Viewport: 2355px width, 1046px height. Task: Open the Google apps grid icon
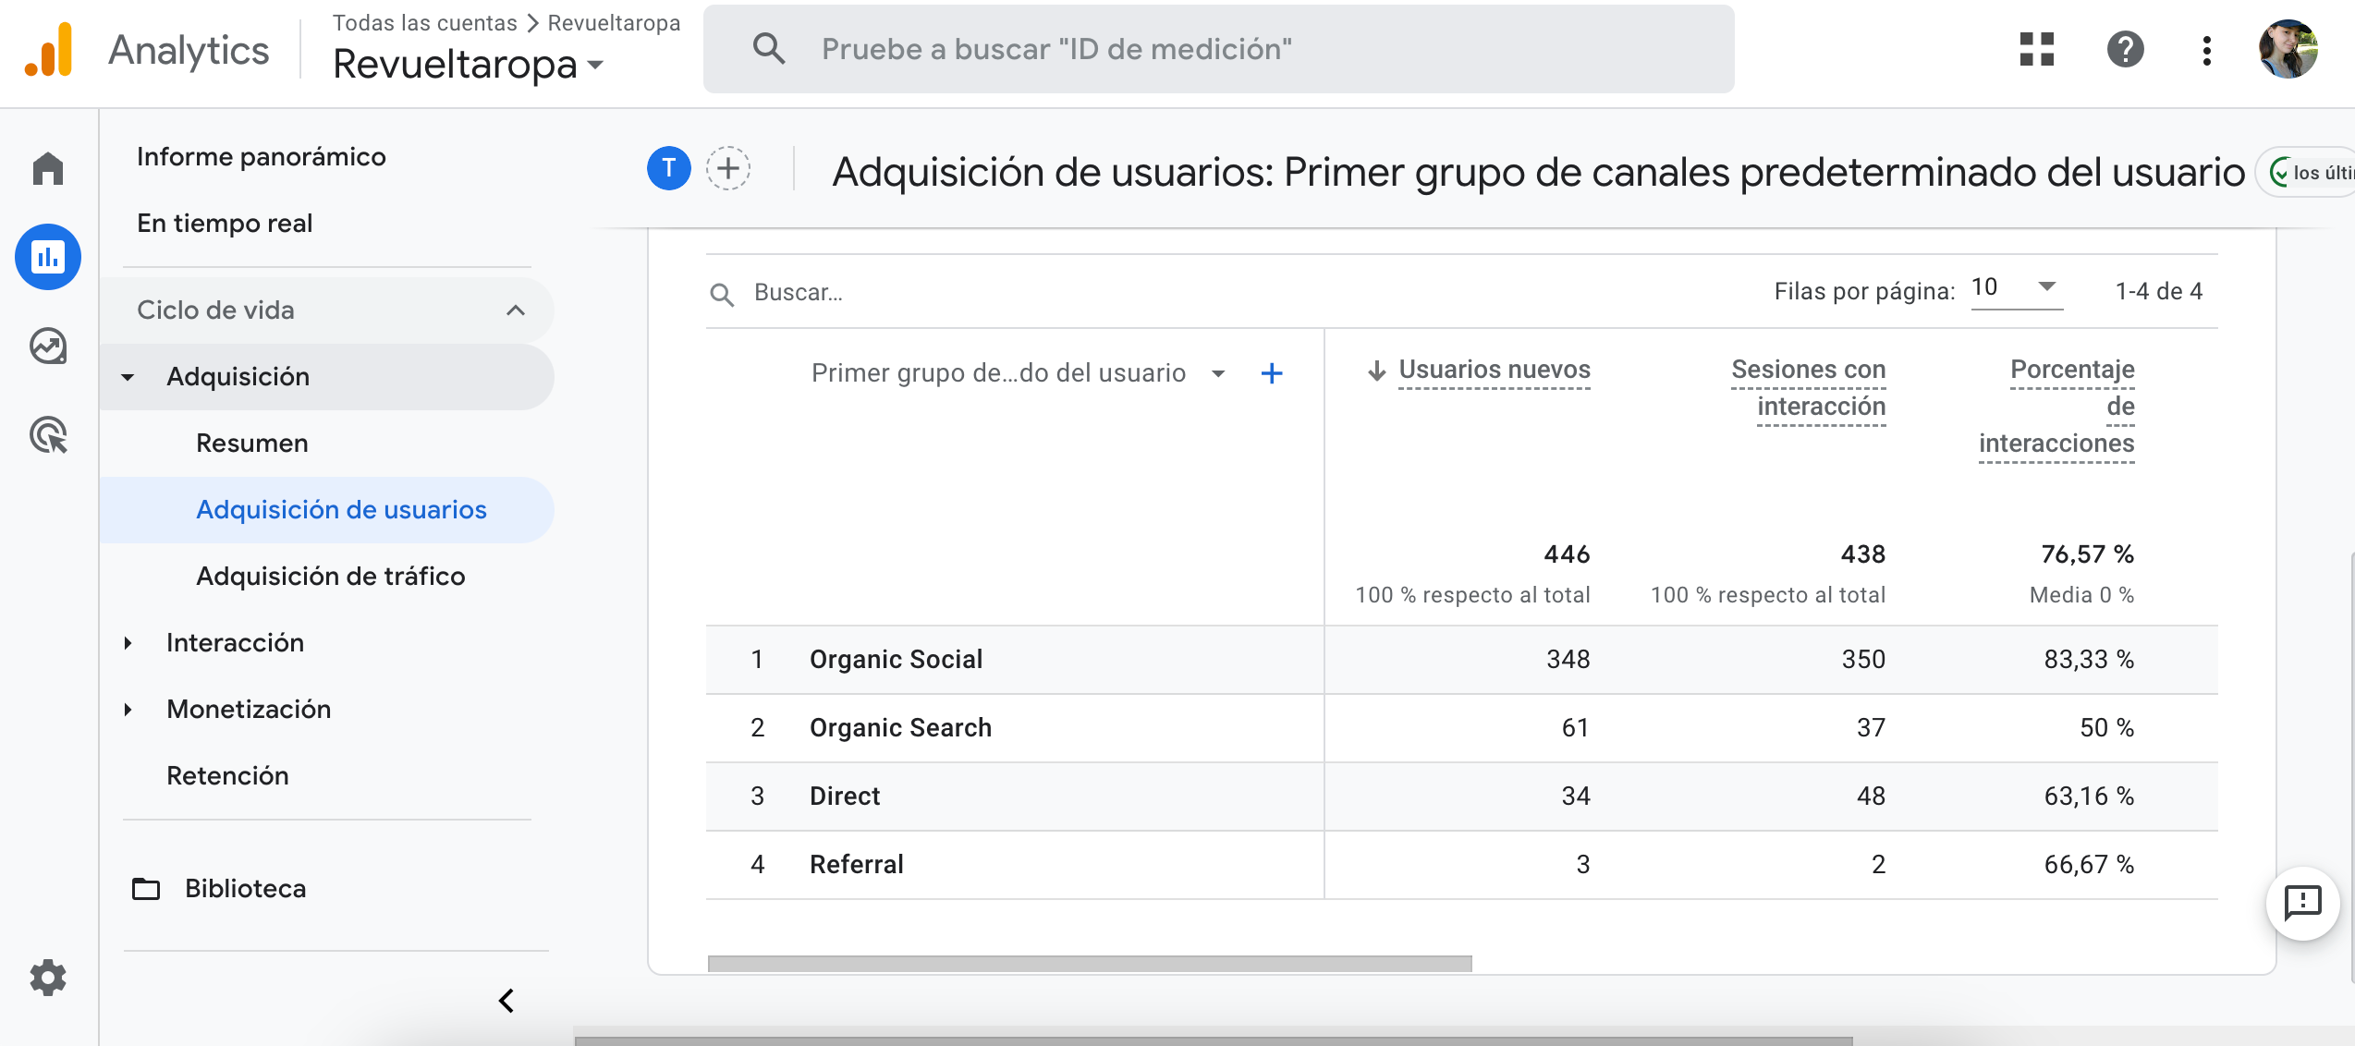[x=2036, y=49]
